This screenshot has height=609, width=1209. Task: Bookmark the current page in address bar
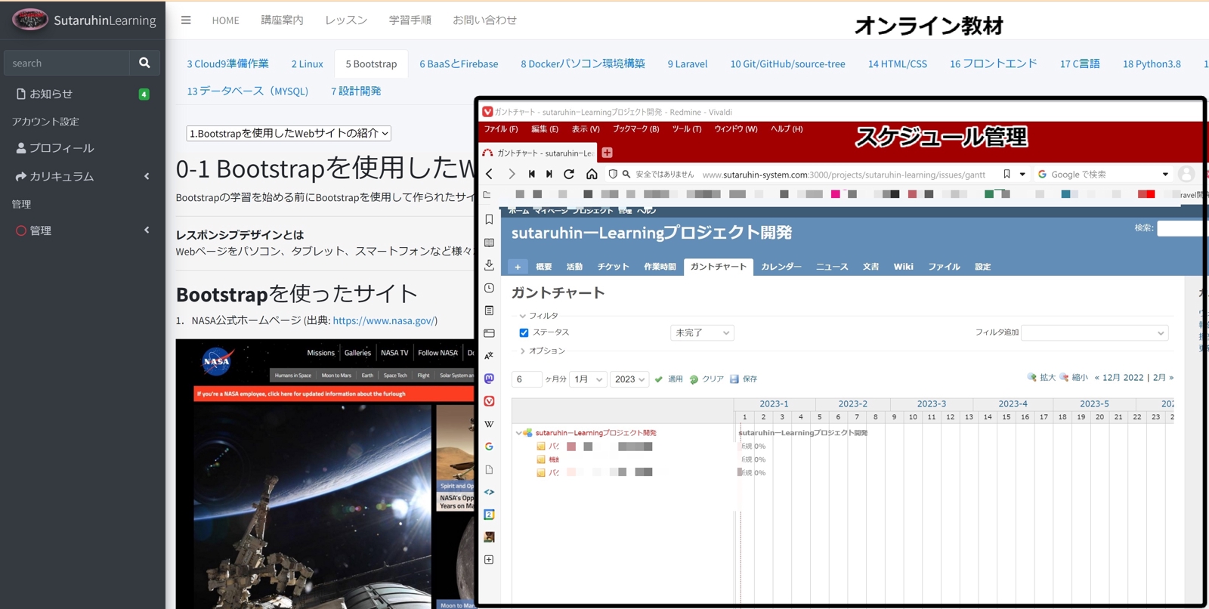pos(1006,174)
